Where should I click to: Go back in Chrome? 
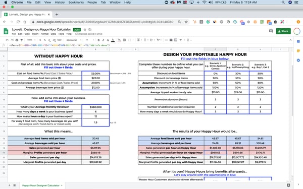[x=5, y=22]
